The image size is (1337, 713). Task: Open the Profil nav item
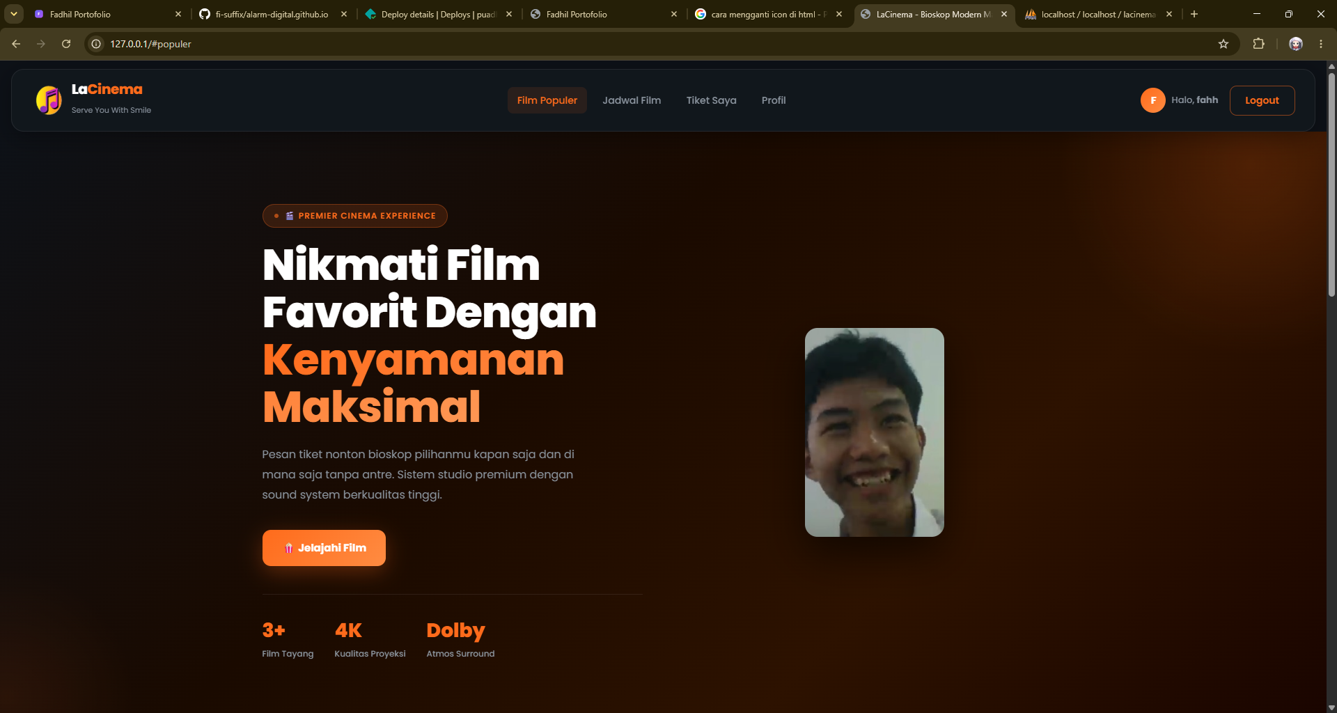pyautogui.click(x=774, y=100)
